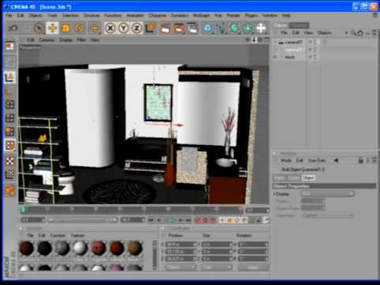This screenshot has width=380, height=285.
Task: Open the spline objects icon
Action: pos(222,28)
